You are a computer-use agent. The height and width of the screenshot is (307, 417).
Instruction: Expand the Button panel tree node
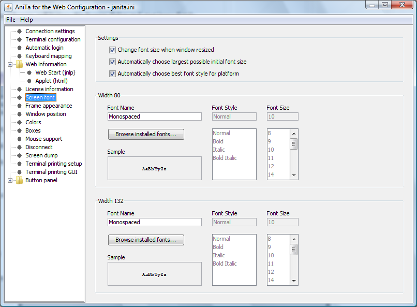10,180
